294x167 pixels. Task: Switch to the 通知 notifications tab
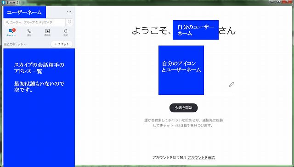coord(66,32)
